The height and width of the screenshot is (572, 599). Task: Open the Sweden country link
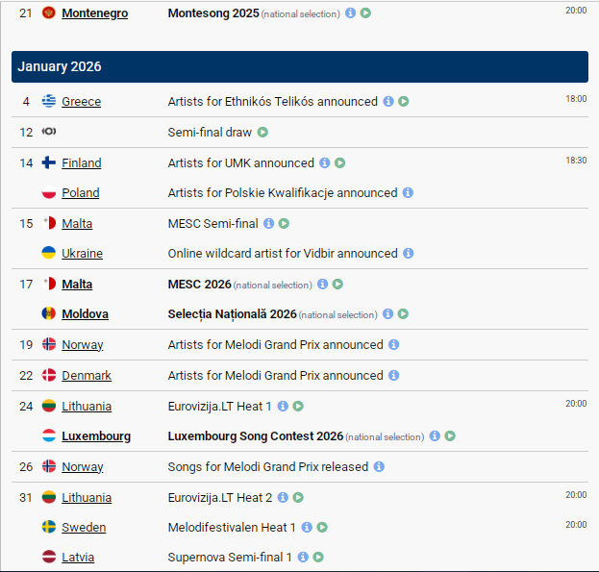pyautogui.click(x=84, y=528)
